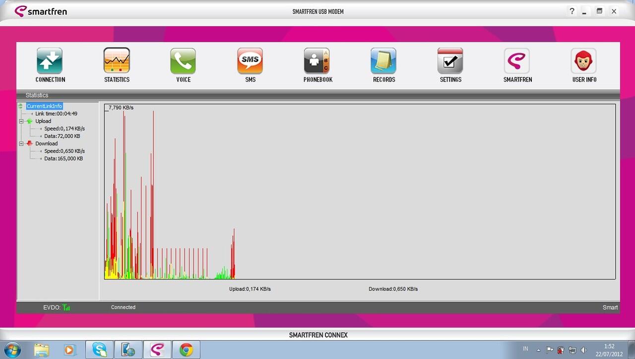Click the IN language indicator
Image resolution: width=635 pixels, height=359 pixels.
tap(525, 349)
